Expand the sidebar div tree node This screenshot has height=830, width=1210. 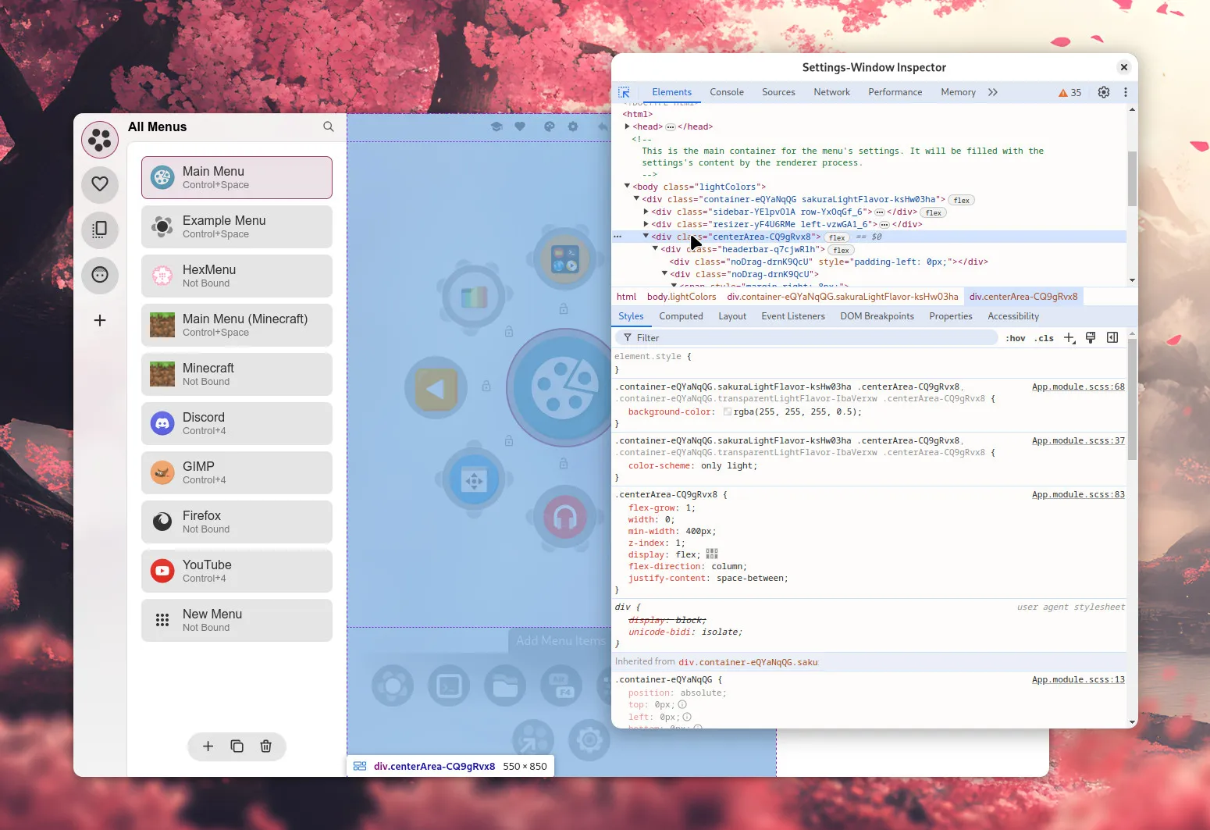click(x=646, y=212)
